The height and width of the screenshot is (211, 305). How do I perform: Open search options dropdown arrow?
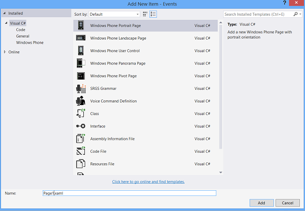pos(300,14)
